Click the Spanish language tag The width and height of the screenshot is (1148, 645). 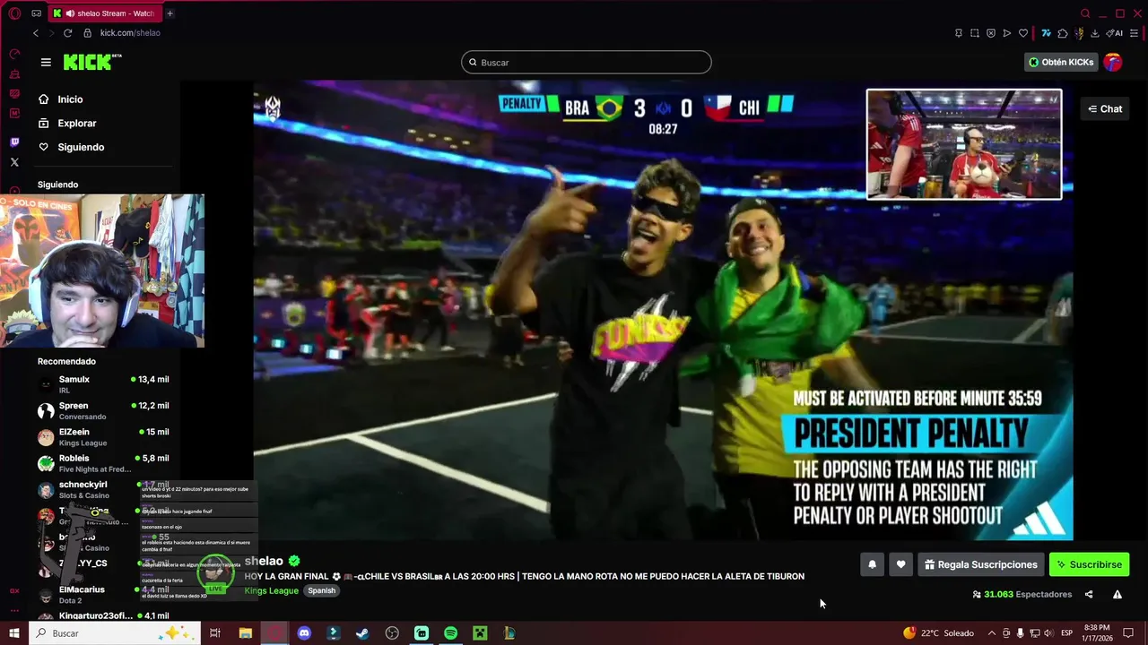click(321, 590)
